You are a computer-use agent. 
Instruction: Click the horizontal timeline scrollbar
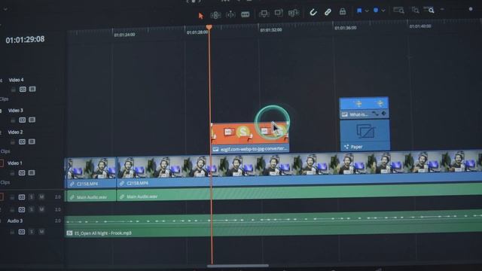238,266
